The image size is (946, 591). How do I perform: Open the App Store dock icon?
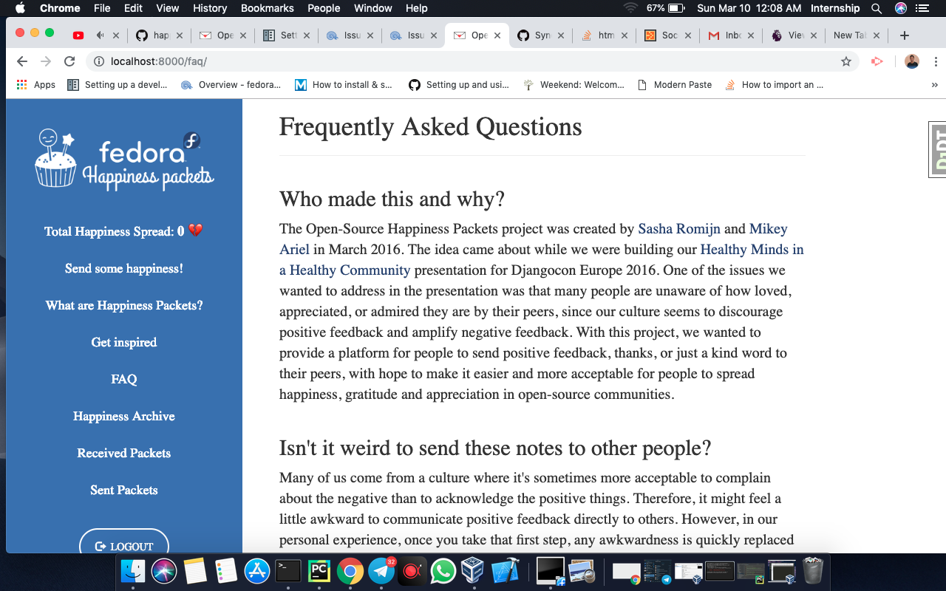(257, 570)
